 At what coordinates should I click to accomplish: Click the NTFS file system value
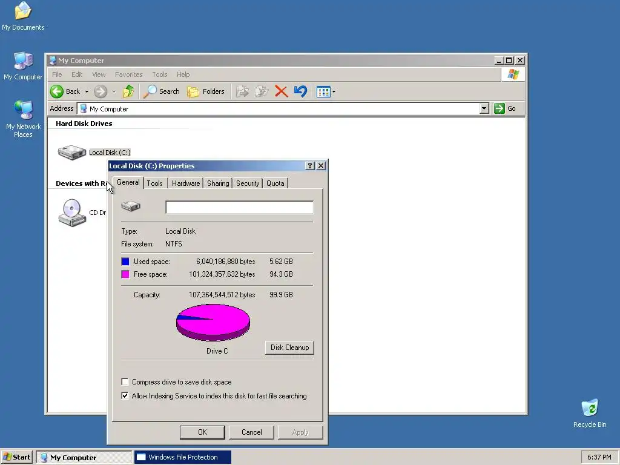pyautogui.click(x=174, y=244)
